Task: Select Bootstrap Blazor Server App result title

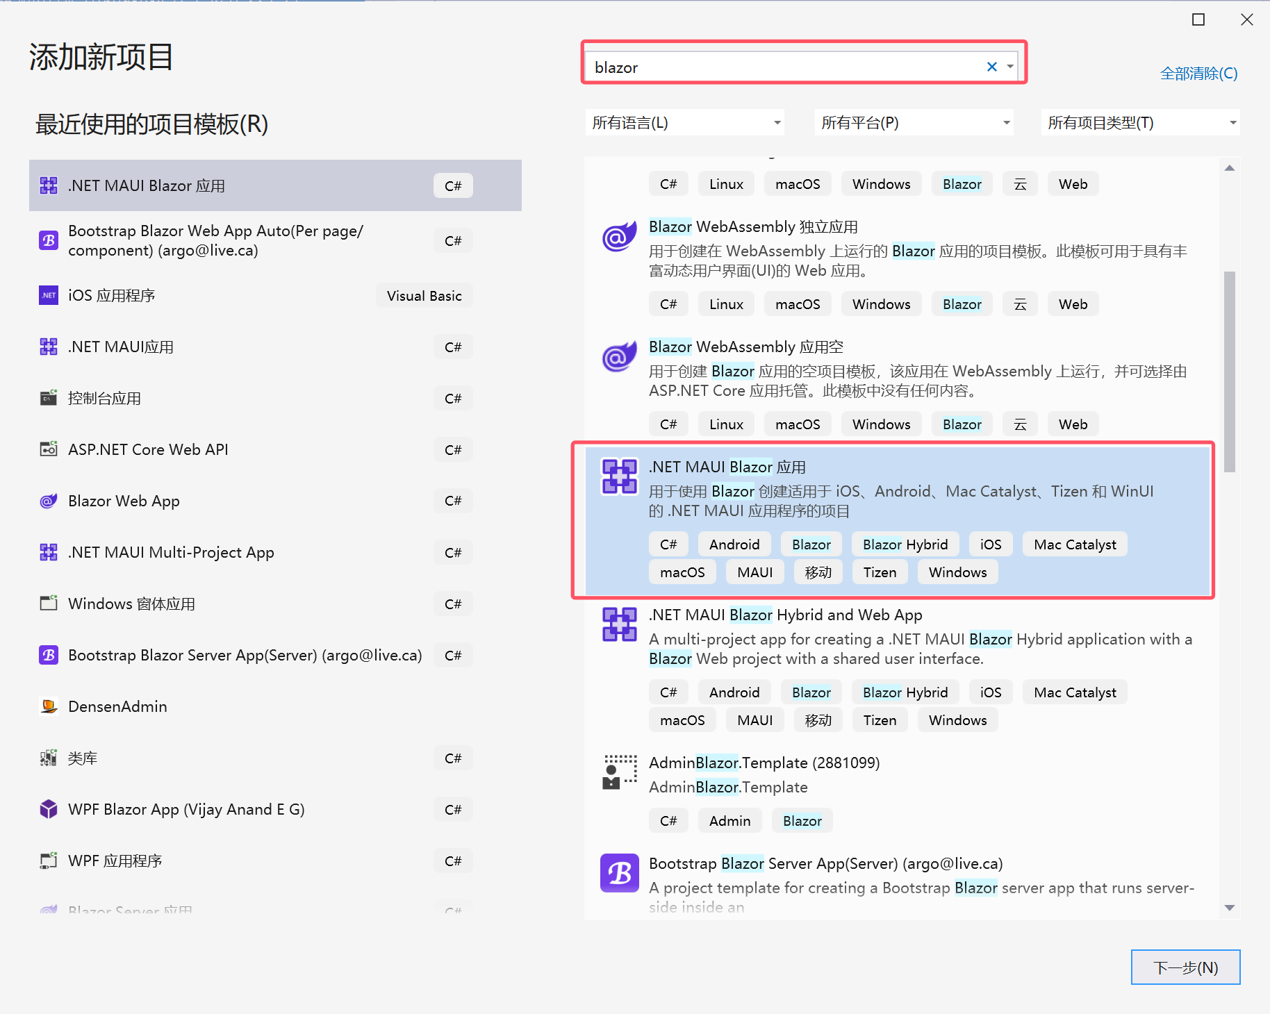Action: 826,864
